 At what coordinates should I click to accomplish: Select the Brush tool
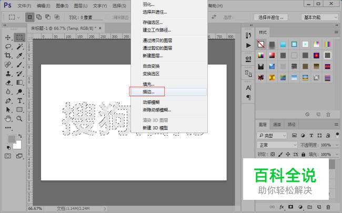coord(19,65)
